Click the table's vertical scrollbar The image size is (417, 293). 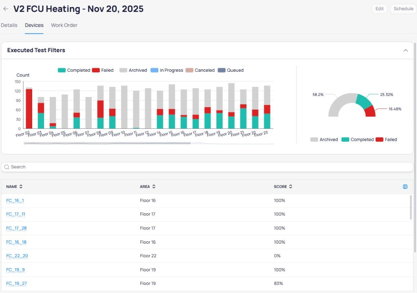point(410,207)
